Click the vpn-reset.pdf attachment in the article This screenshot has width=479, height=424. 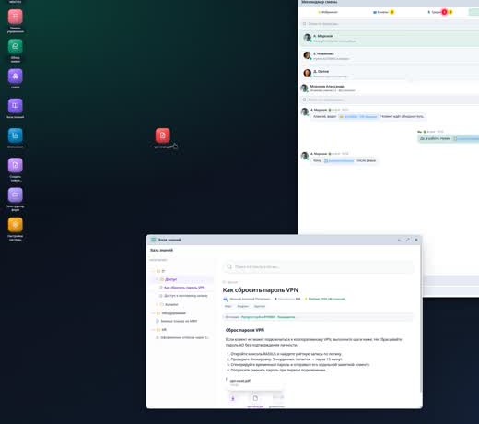[x=255, y=383]
